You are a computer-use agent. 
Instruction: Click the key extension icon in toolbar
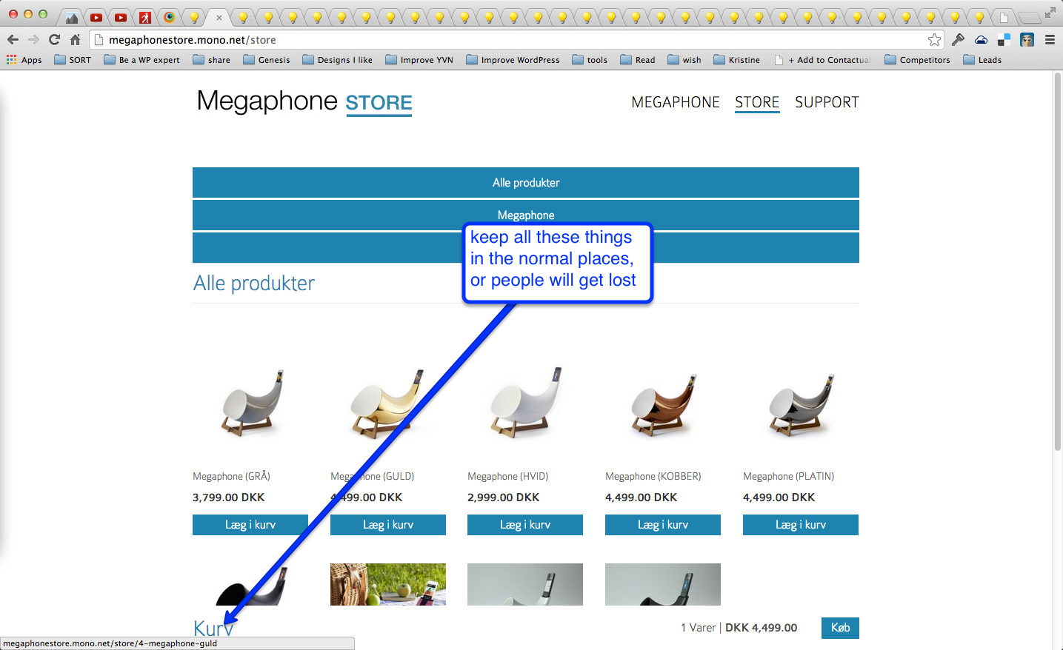(958, 40)
